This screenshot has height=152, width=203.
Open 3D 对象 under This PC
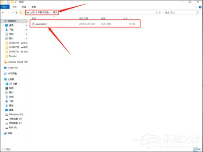coord(13,84)
